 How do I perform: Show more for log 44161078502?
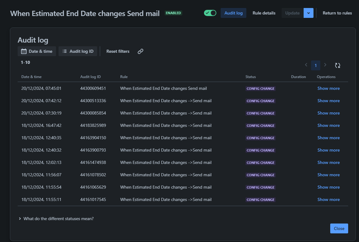click(x=328, y=175)
